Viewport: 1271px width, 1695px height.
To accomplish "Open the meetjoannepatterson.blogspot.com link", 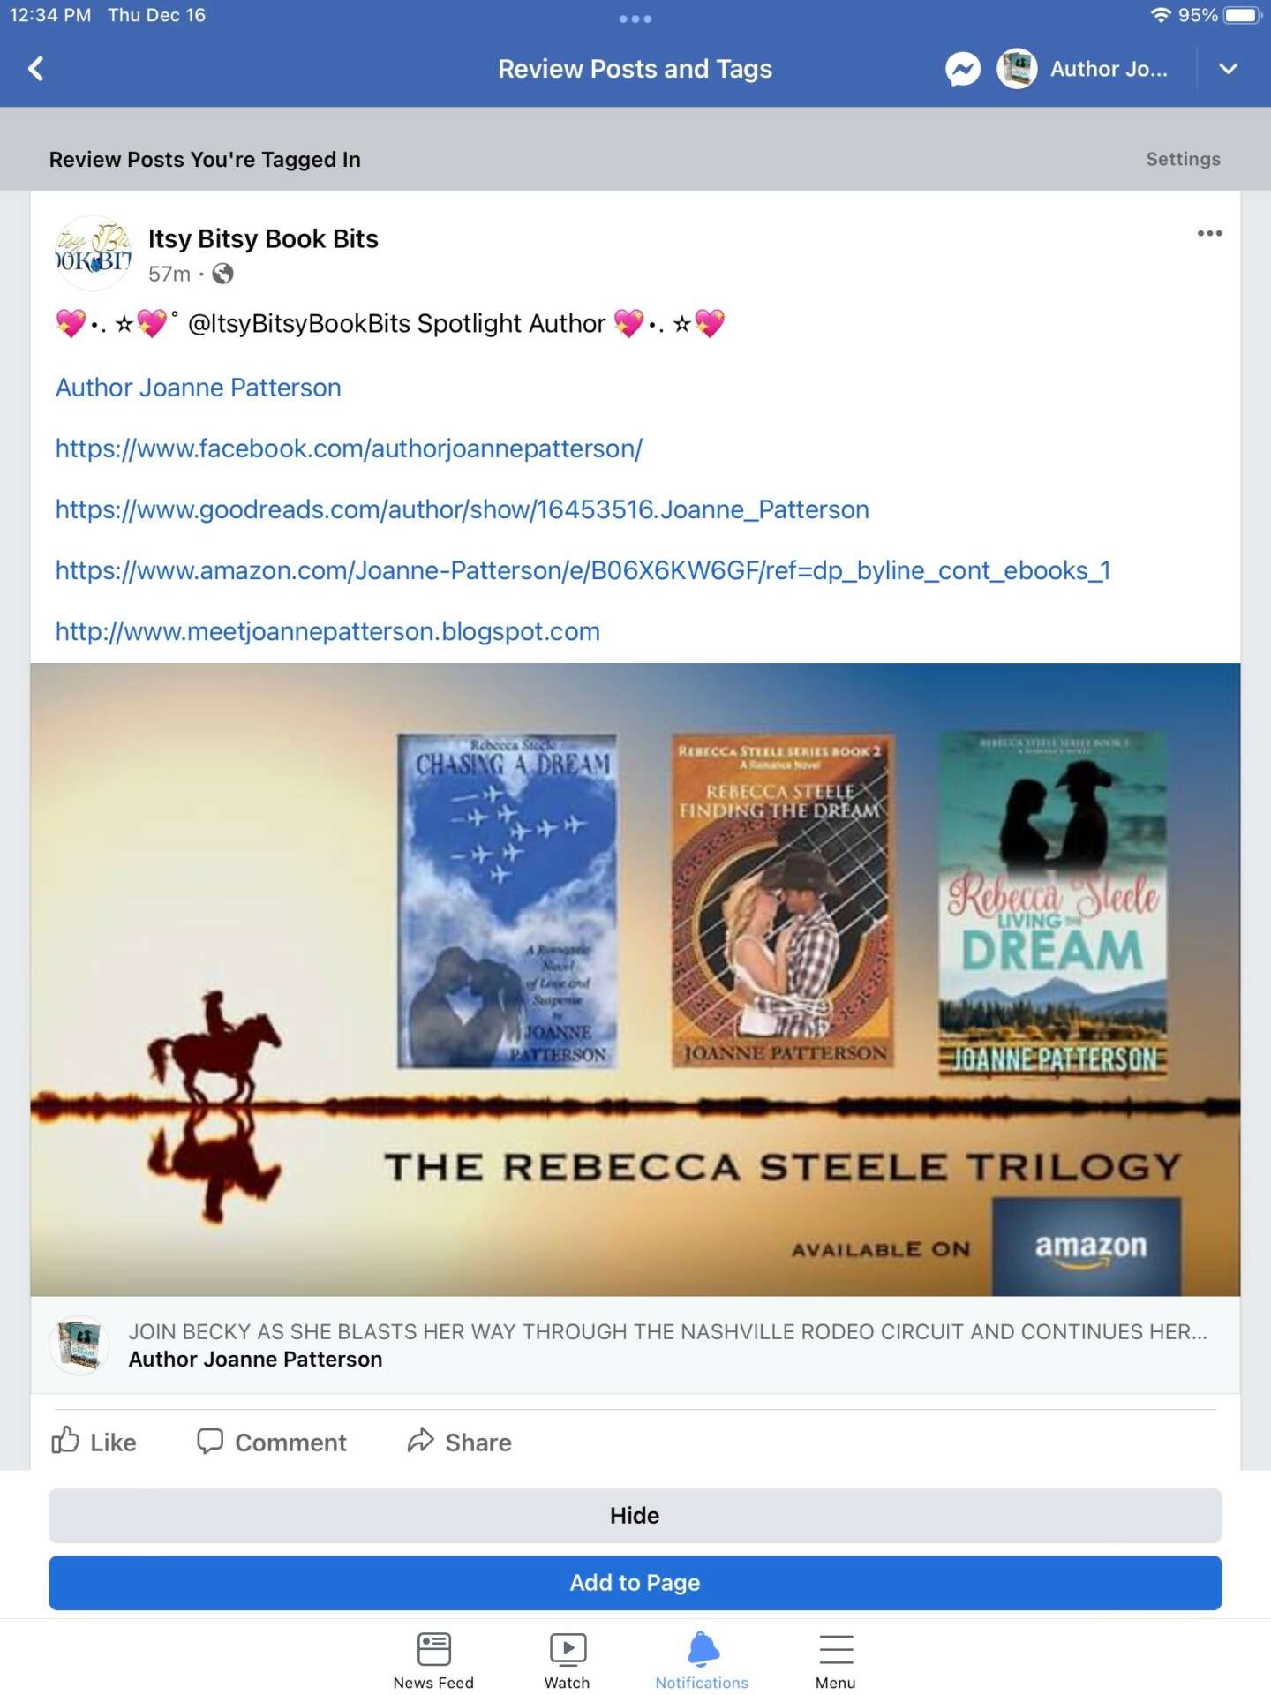I will click(327, 631).
